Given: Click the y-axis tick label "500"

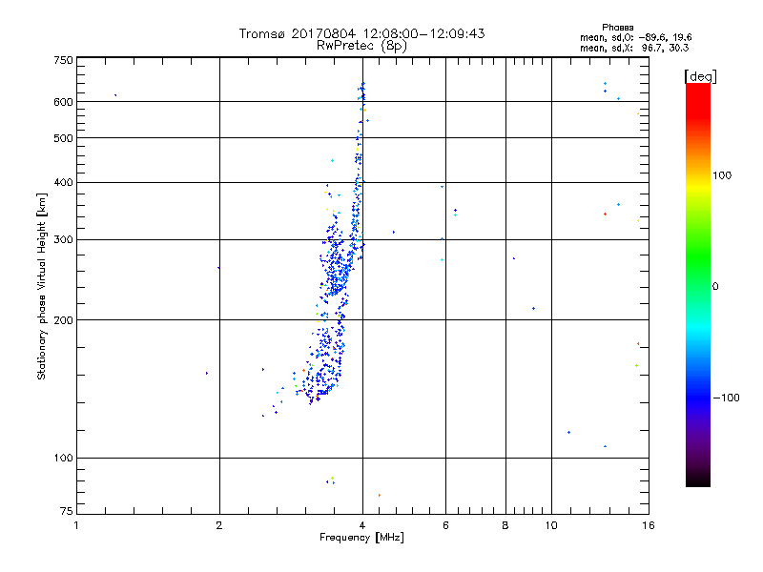Looking at the screenshot, I should (63, 138).
